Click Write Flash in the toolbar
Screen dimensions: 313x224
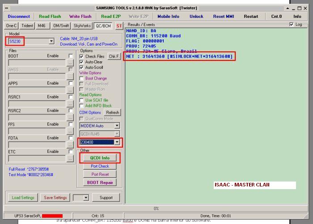tap(80, 17)
